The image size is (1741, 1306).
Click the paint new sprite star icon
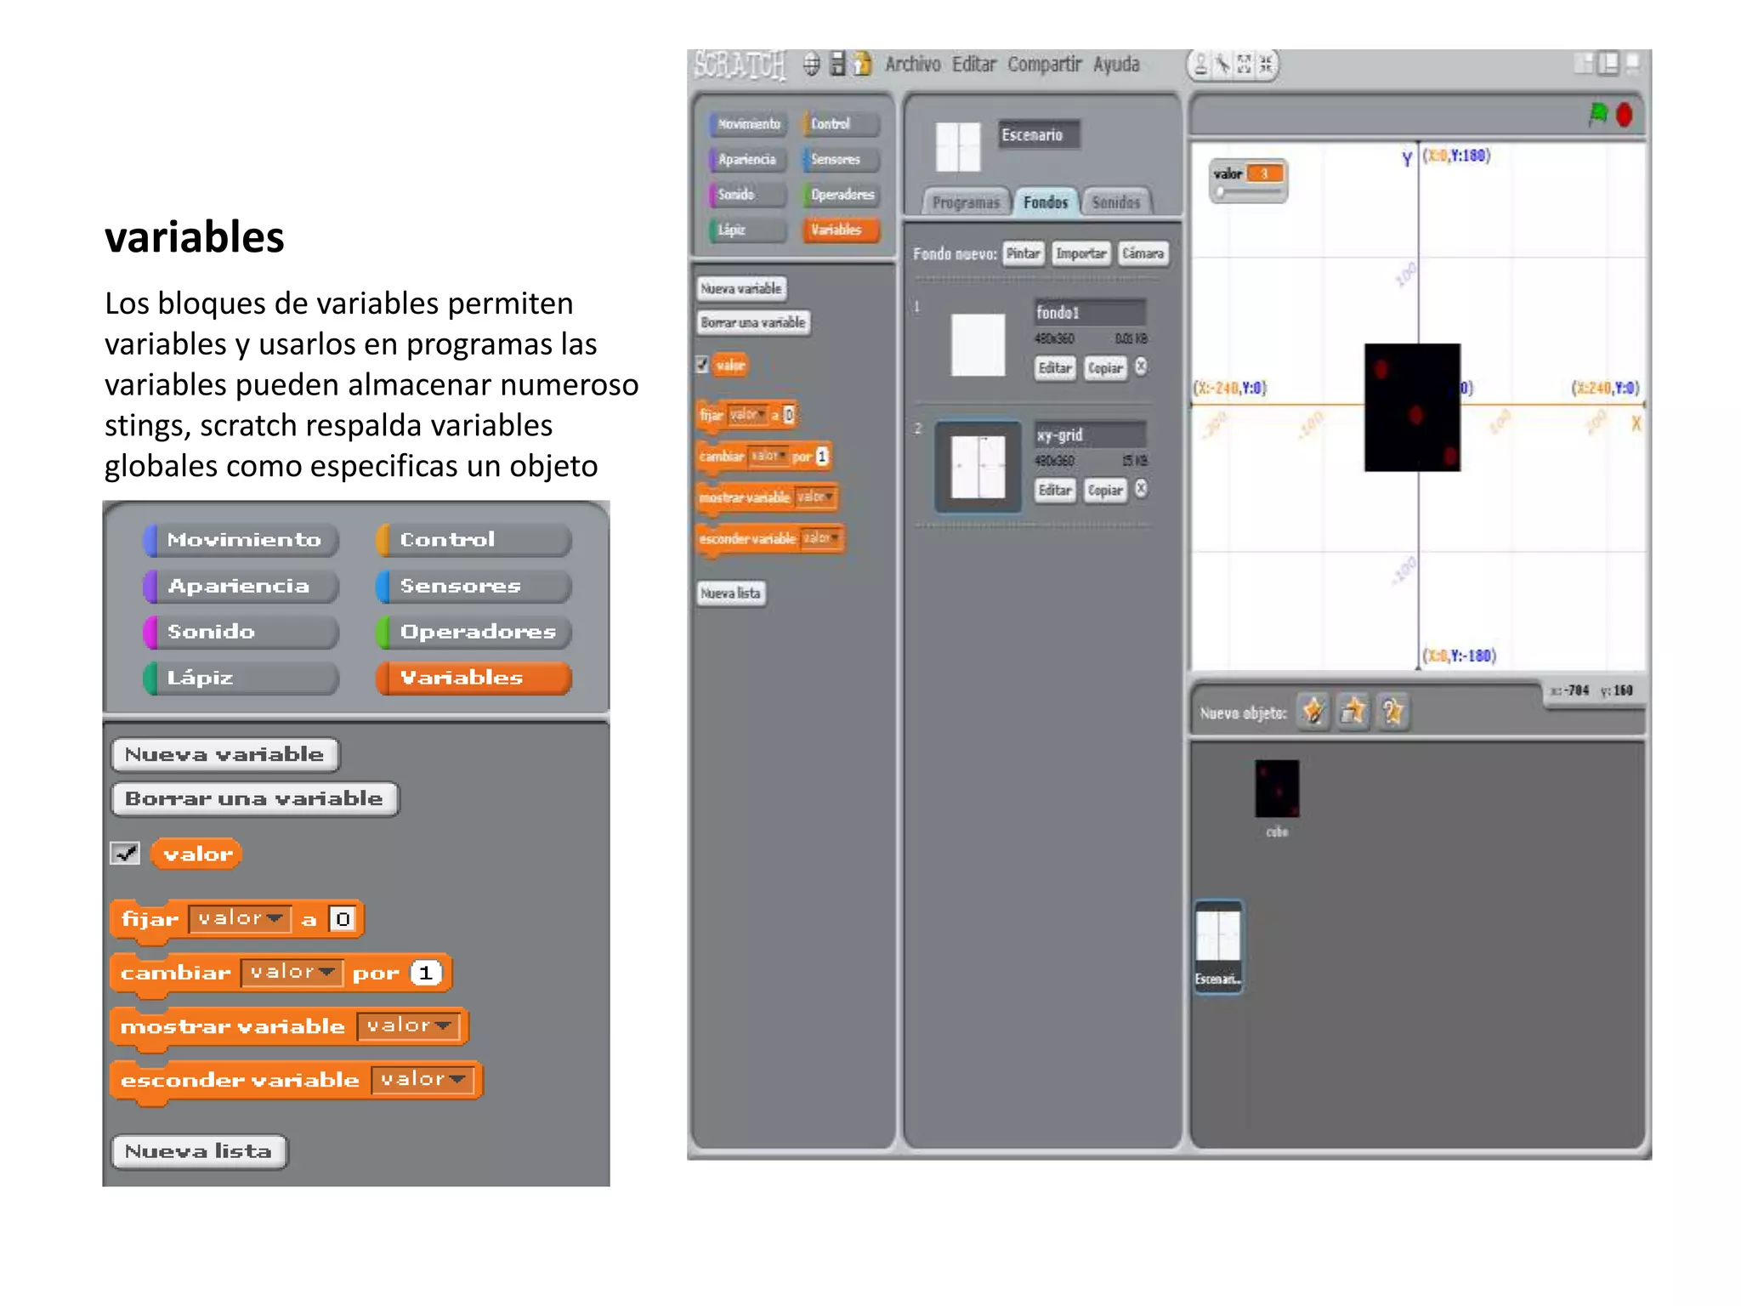tap(1313, 712)
